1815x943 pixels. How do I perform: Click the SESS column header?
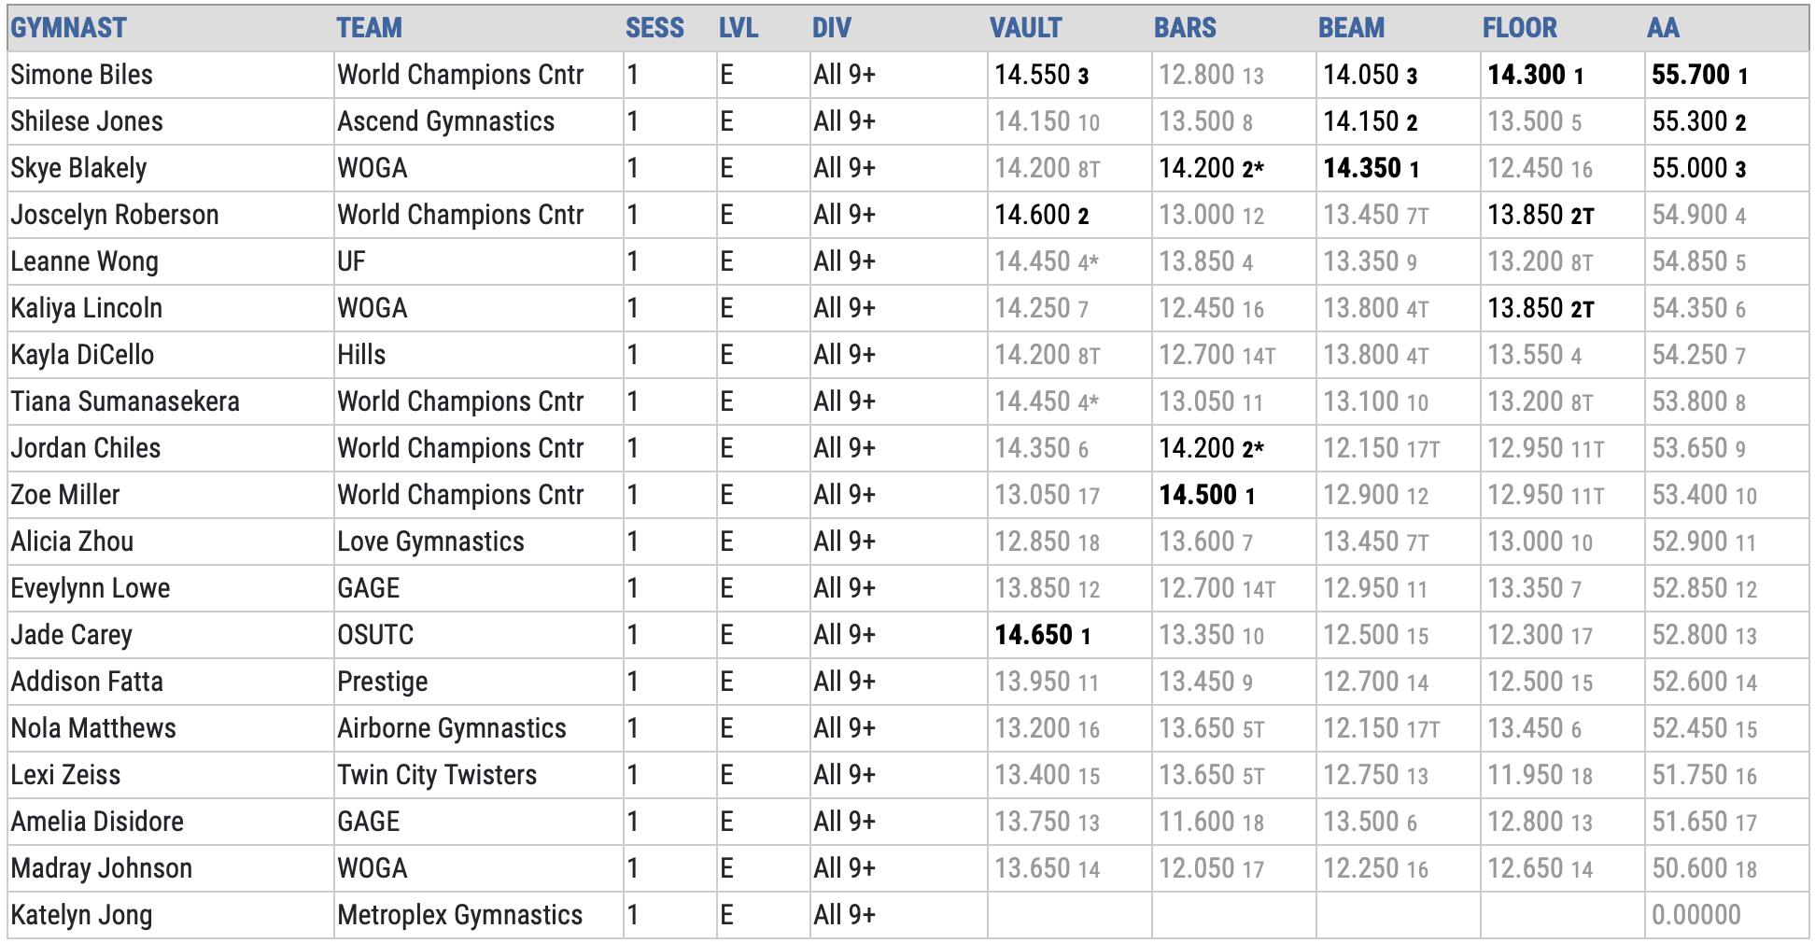654,28
